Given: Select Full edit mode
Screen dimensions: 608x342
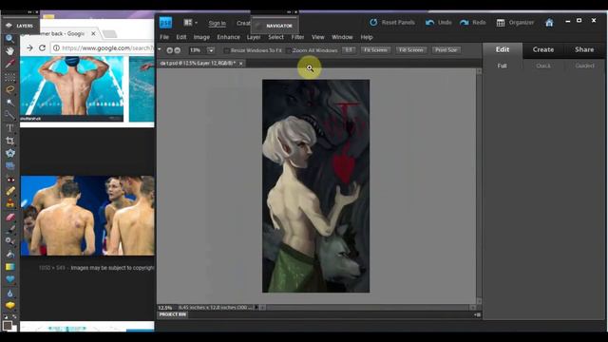Looking at the screenshot, I should (503, 66).
